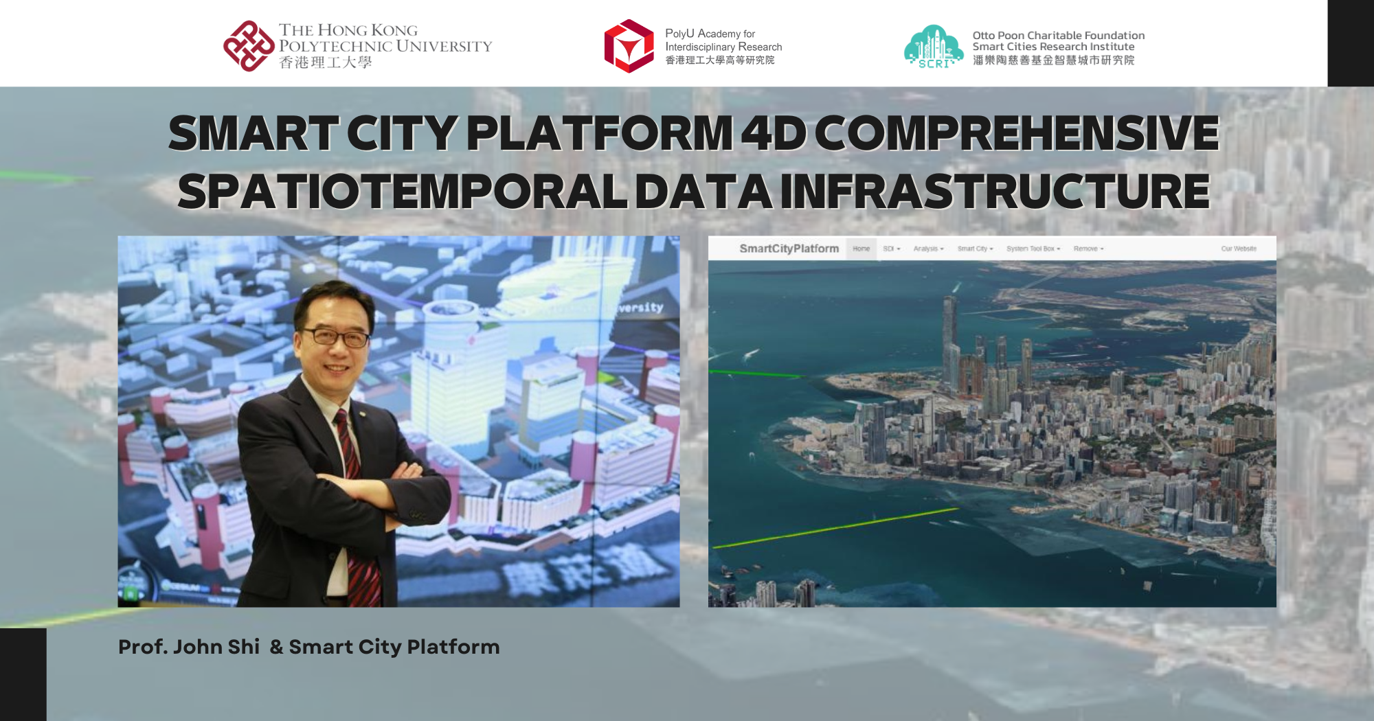Viewport: 1374px width, 721px height.
Task: Click the 3D harbour city map view
Action: [992, 433]
